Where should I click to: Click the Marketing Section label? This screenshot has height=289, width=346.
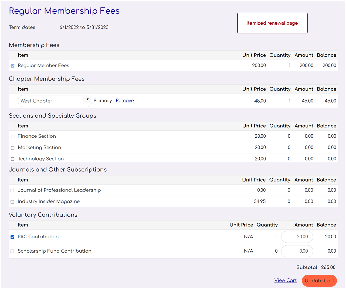click(x=39, y=147)
